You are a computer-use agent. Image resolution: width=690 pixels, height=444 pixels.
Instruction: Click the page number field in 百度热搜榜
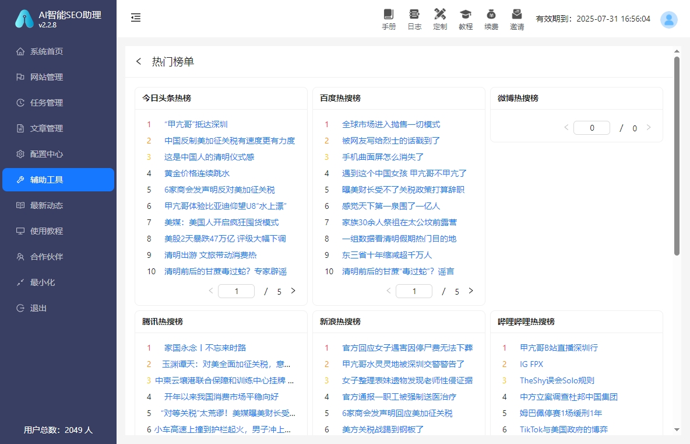(x=414, y=291)
